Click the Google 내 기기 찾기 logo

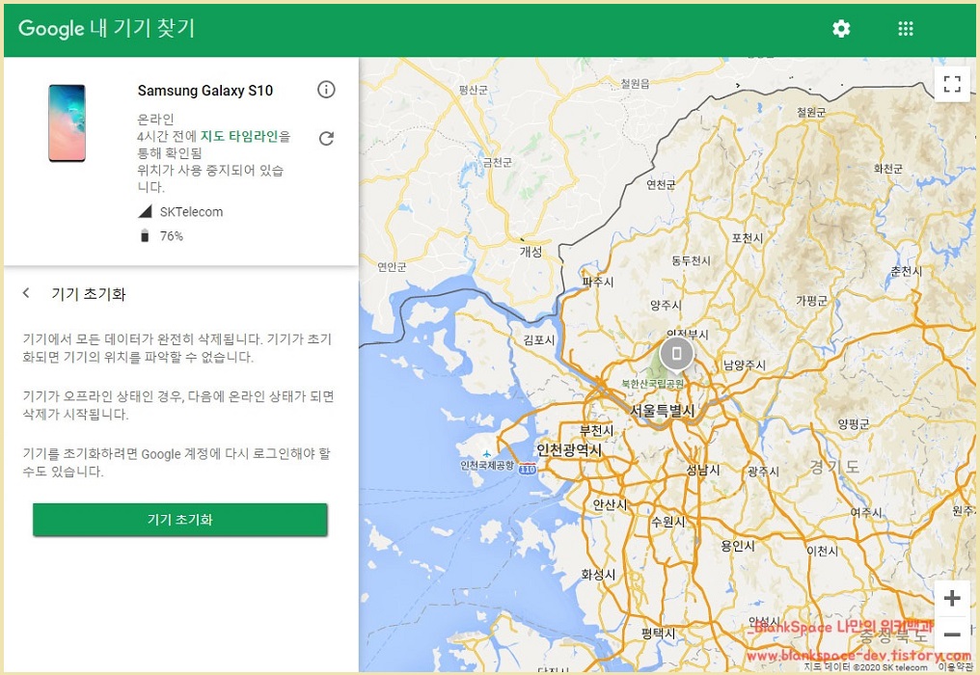point(106,29)
